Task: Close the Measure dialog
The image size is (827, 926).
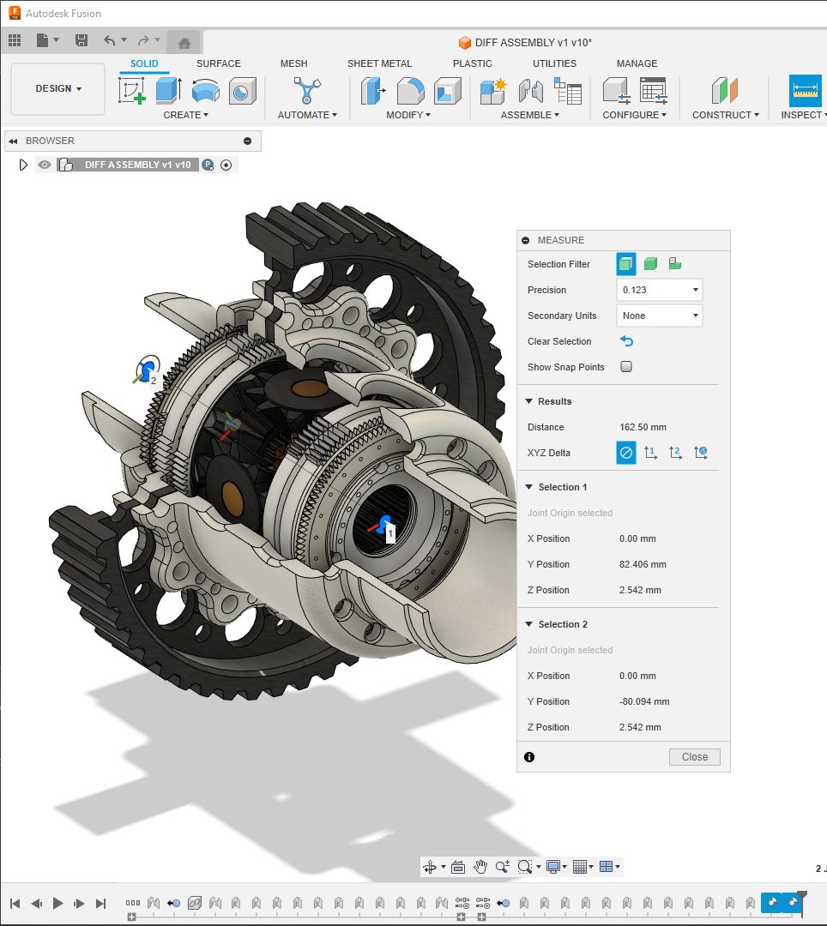Action: pos(694,757)
